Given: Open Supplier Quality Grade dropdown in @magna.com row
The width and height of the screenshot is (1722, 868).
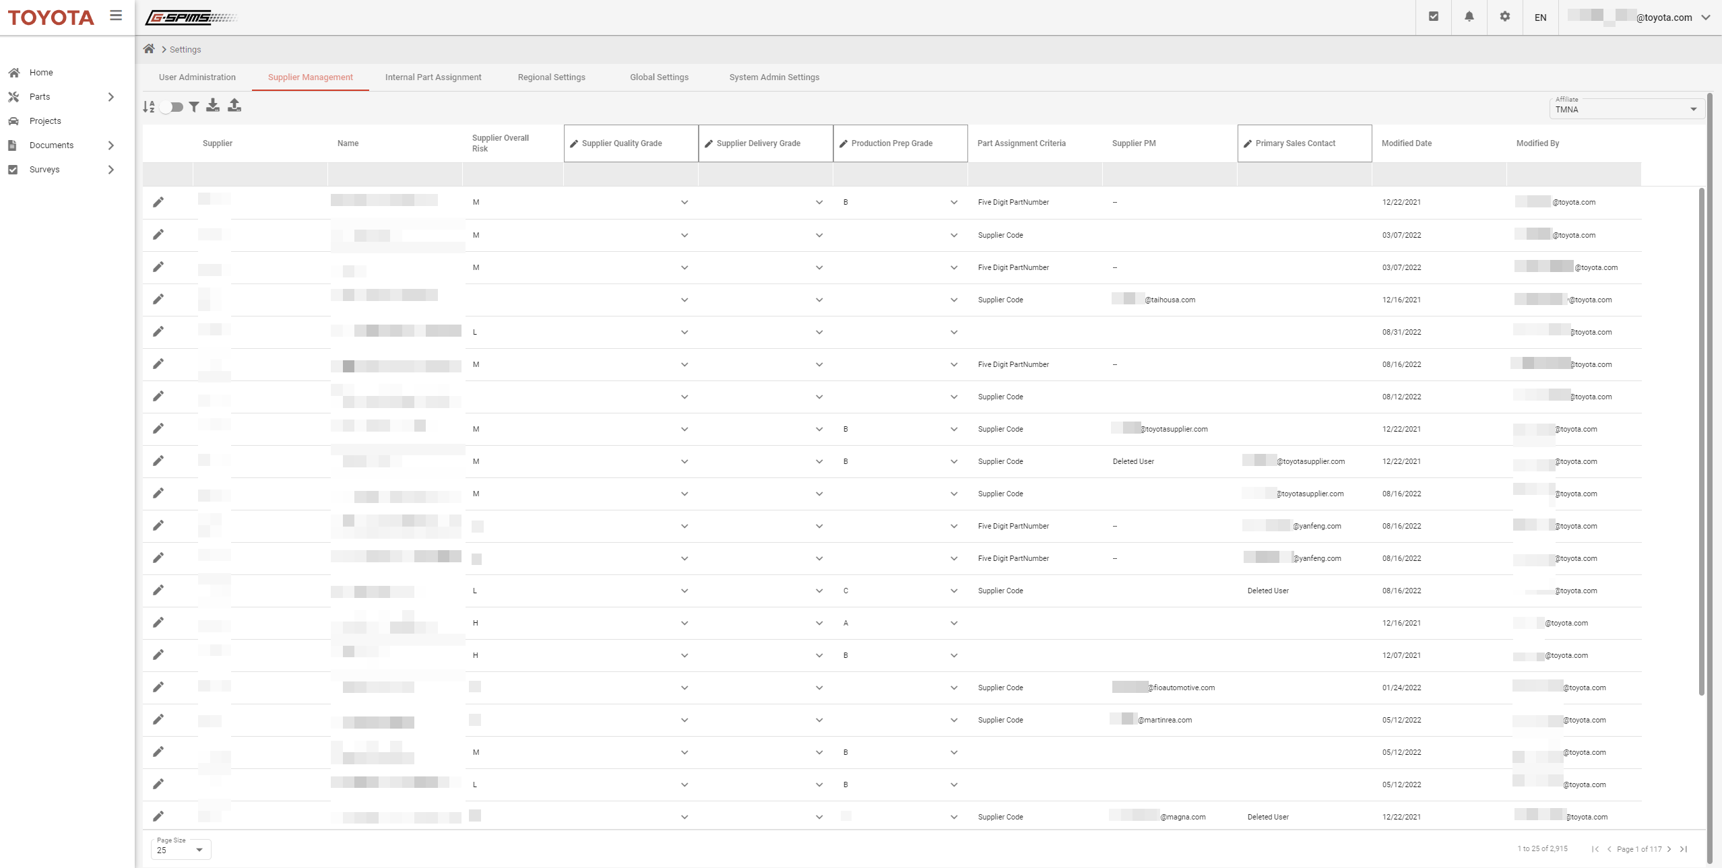Looking at the screenshot, I should tap(684, 817).
